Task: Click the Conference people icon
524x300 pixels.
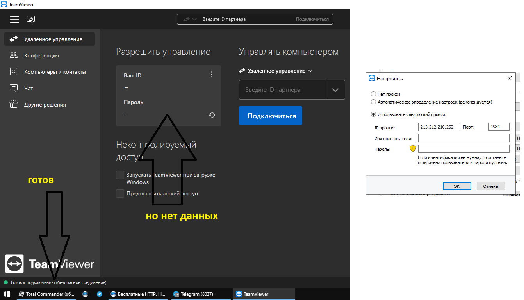Action: coord(14,55)
